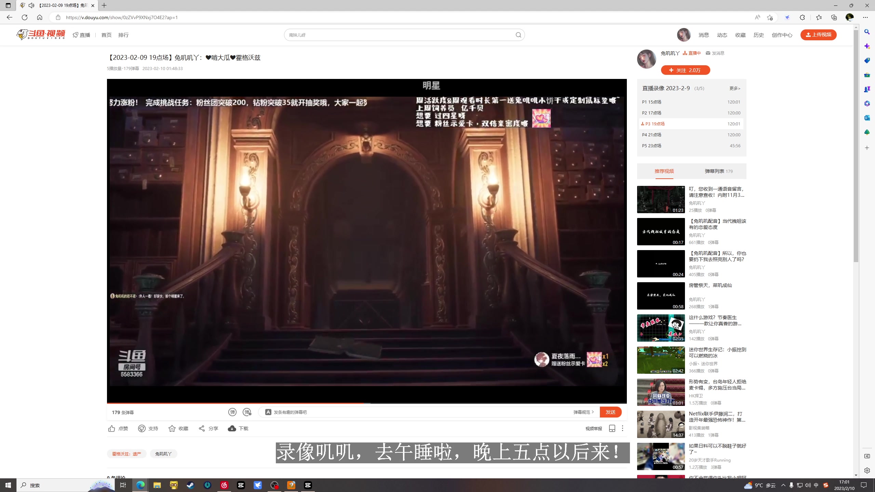This screenshot has height=492, width=875.
Task: Click the browser home button
Action: coord(40,17)
